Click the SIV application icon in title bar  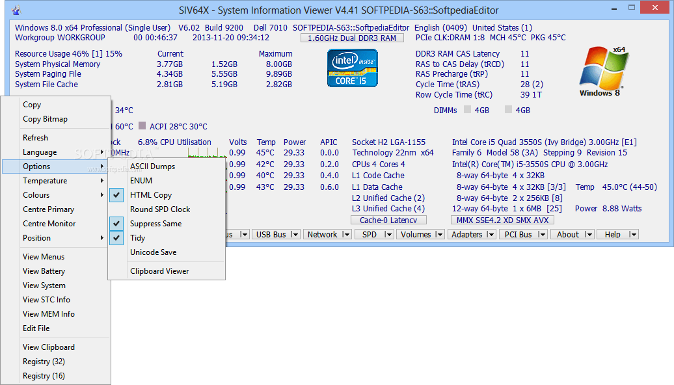pyautogui.click(x=16, y=10)
